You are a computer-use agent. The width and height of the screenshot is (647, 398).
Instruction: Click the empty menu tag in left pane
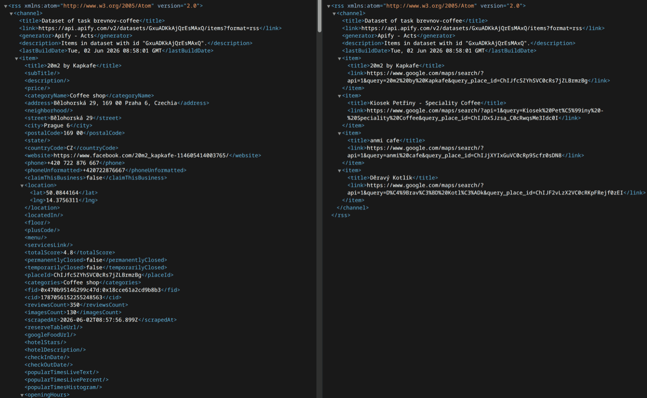(x=36, y=238)
